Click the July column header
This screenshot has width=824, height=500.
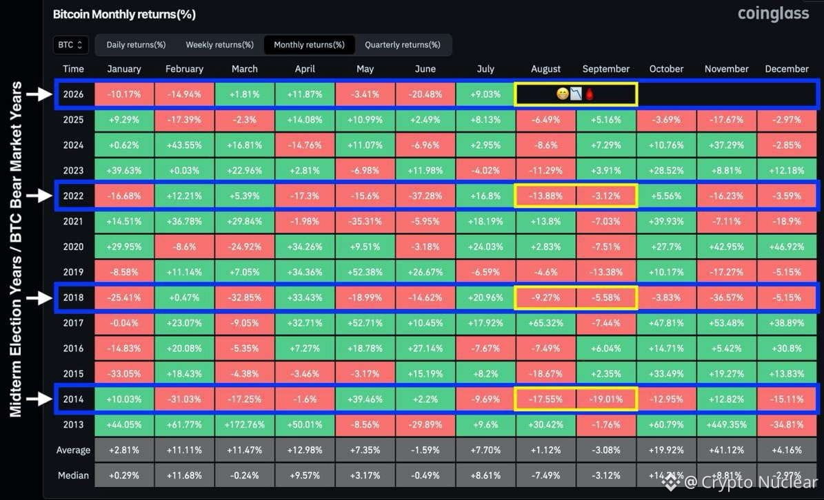click(x=485, y=69)
